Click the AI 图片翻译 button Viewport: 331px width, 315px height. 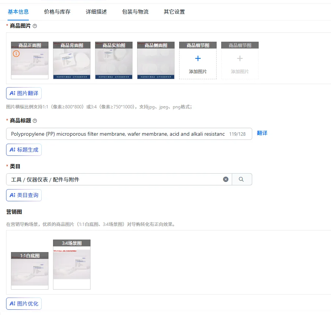24,93
